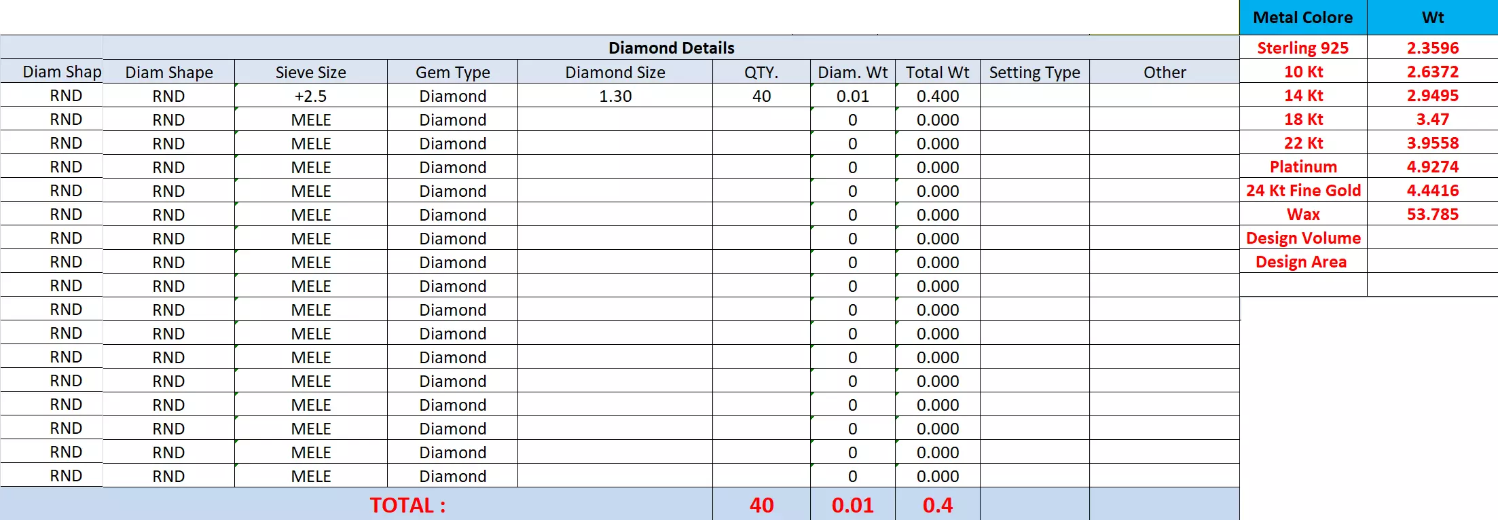Select the Design Volume cell
The image size is (1498, 520).
[1303, 238]
